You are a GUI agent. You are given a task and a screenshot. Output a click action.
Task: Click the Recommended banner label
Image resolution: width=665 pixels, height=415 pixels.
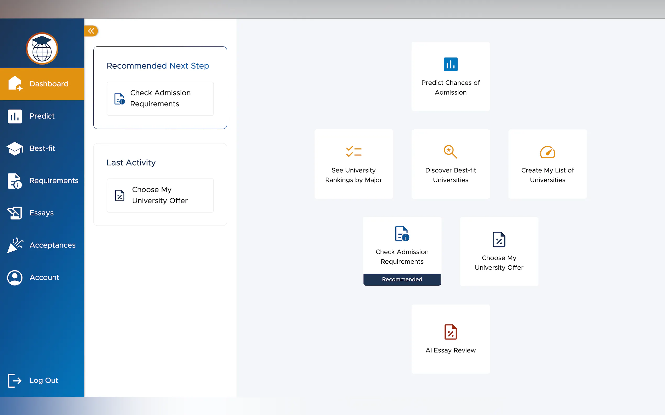click(402, 279)
